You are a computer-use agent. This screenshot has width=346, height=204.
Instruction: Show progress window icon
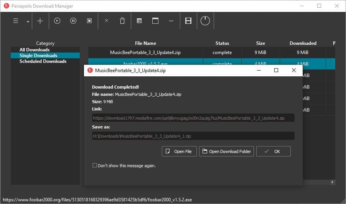[155, 21]
